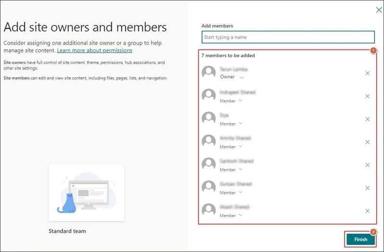Open Member role dropdown for sixth person, Gunjan
Image resolution: width=384 pixels, height=252 pixels.
pos(231,192)
